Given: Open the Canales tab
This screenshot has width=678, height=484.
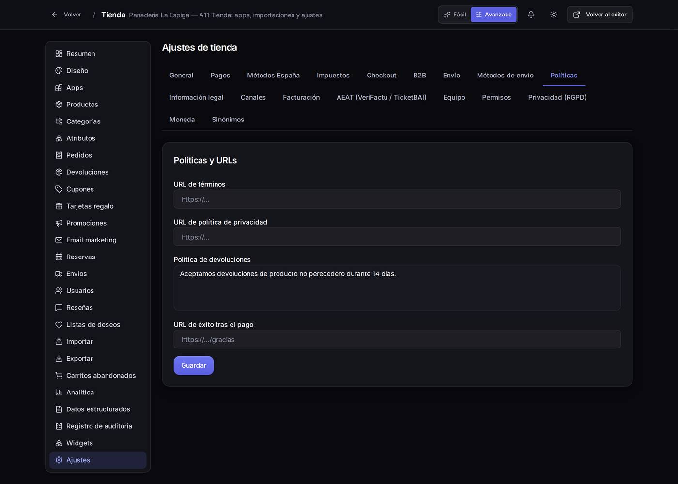Looking at the screenshot, I should [253, 98].
